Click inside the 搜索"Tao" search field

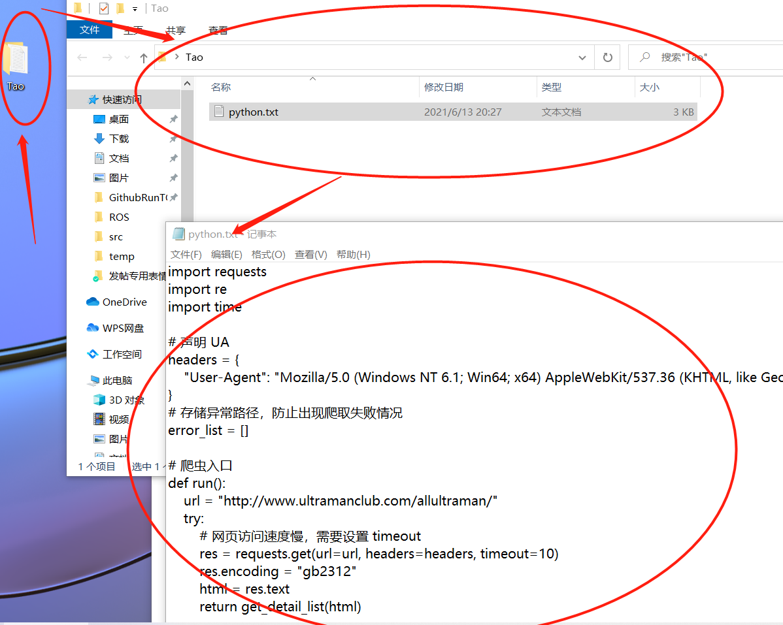[x=705, y=57]
